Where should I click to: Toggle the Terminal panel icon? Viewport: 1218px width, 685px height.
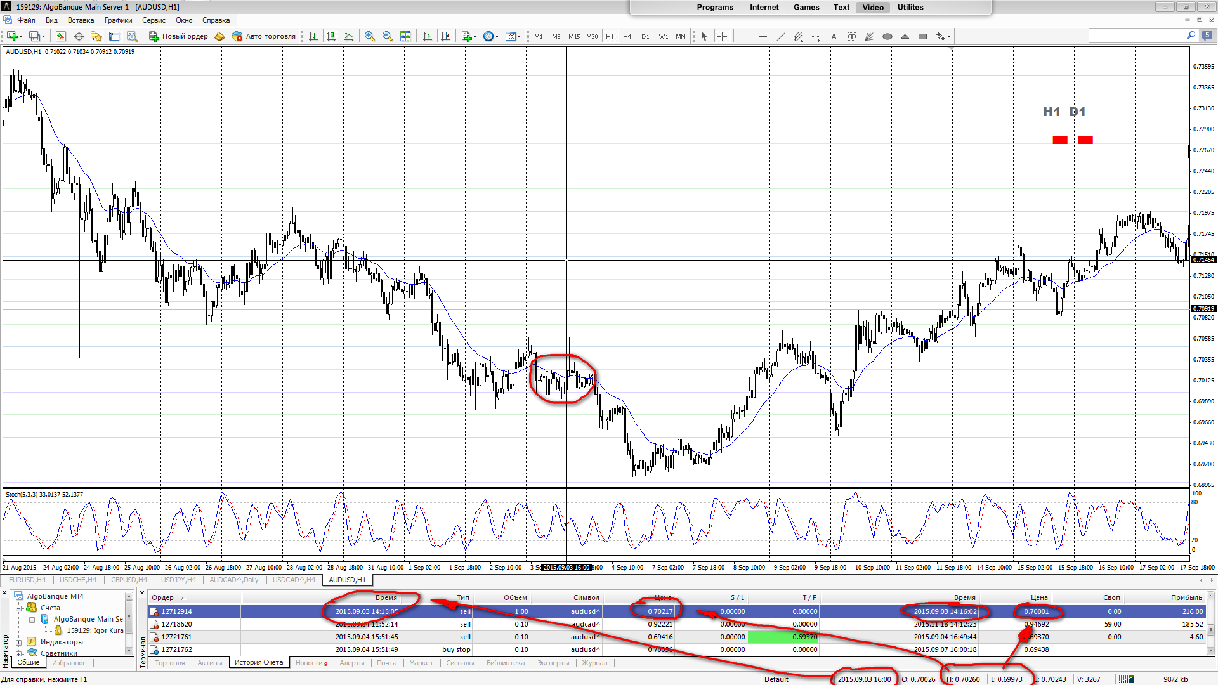point(114,36)
